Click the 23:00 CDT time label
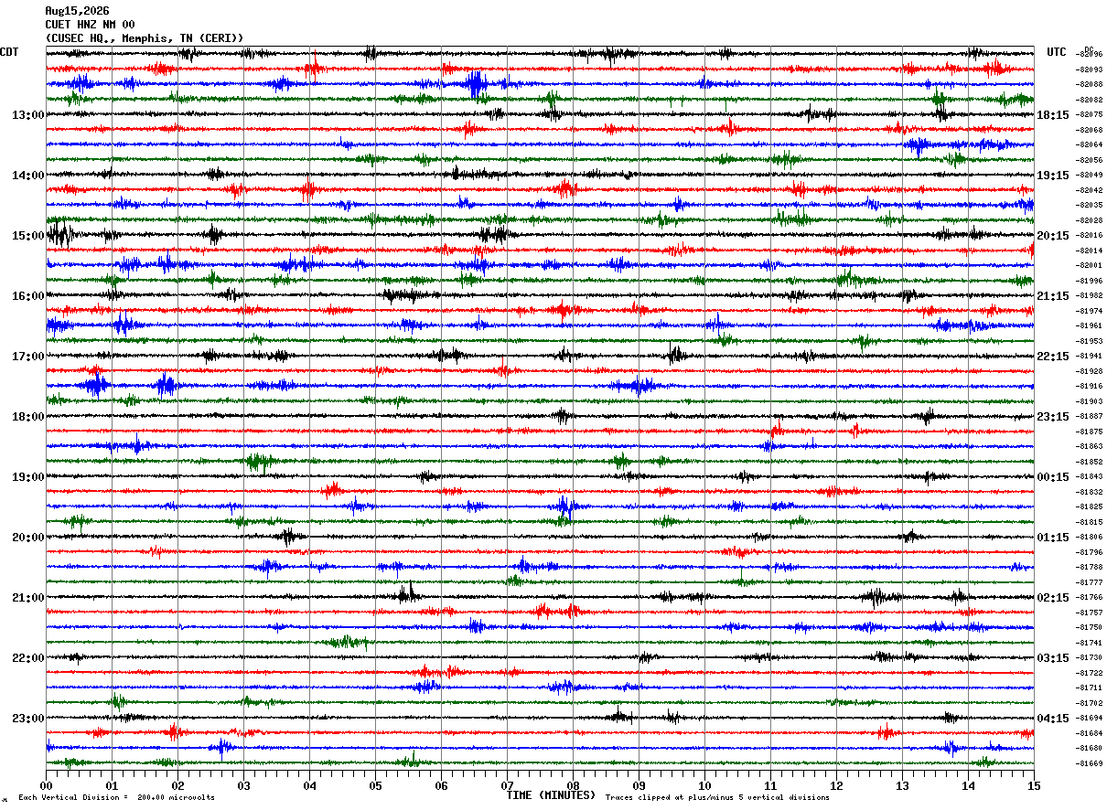The height and width of the screenshot is (810, 1107). [27, 719]
